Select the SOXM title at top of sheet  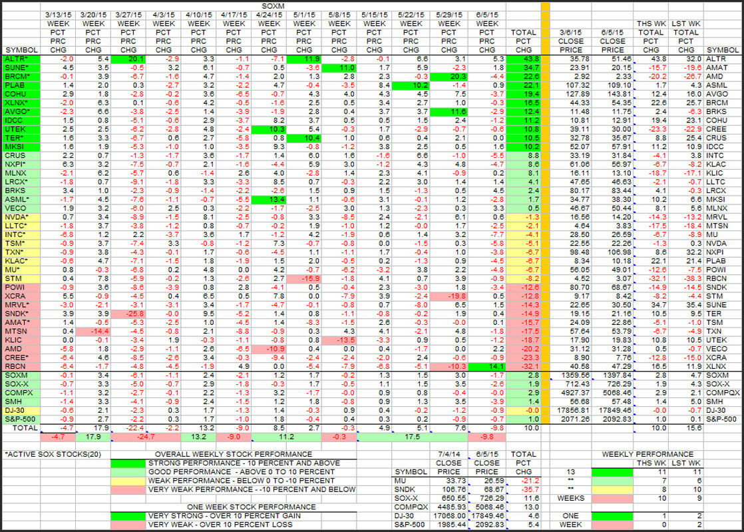[x=273, y=6]
